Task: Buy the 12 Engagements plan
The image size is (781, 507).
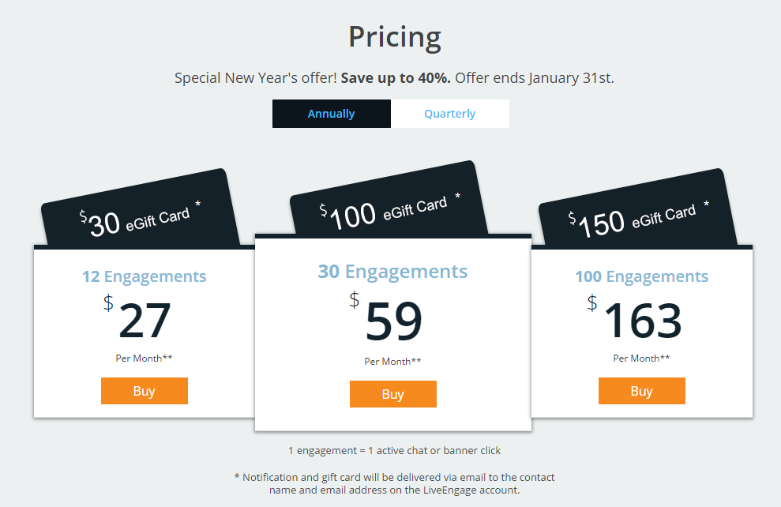Action: [x=145, y=391]
